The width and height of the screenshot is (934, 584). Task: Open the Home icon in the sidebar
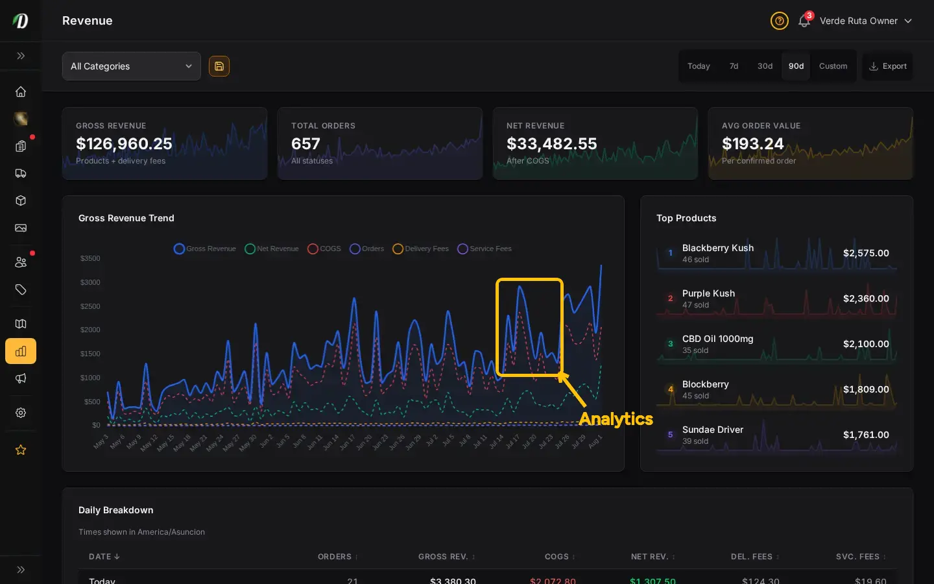(21, 91)
